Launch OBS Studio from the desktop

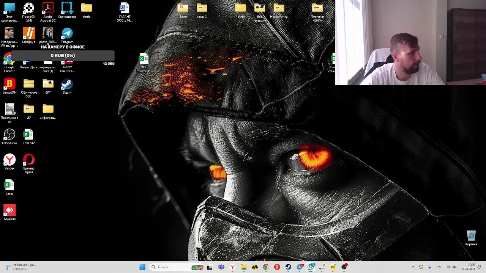click(9, 137)
